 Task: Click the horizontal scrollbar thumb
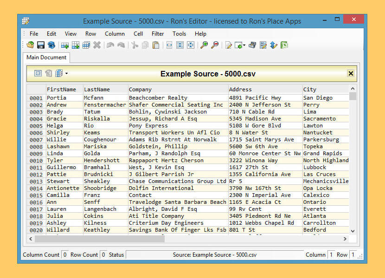pyautogui.click(x=99, y=239)
